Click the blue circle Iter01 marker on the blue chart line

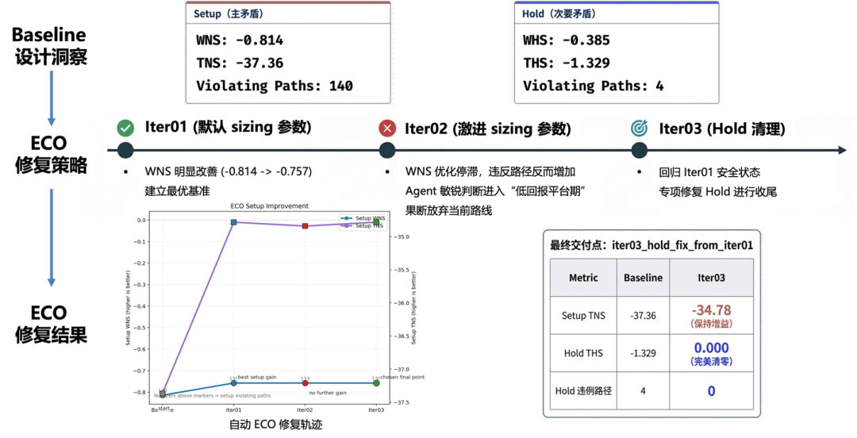(x=233, y=382)
